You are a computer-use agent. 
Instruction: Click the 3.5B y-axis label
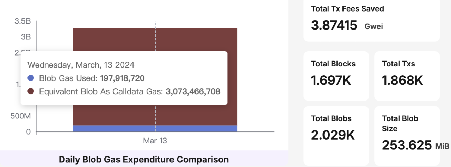[23, 22]
